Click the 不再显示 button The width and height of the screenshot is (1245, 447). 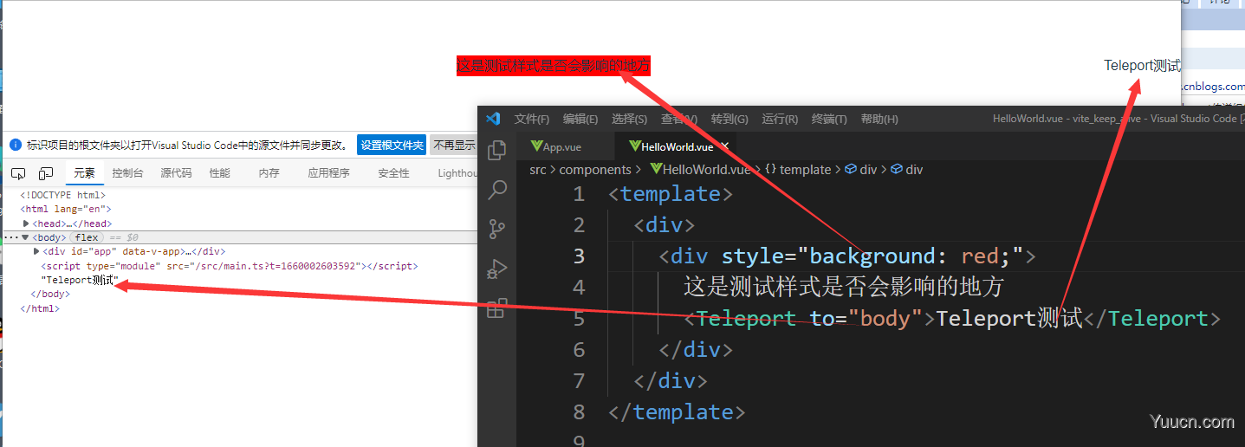pos(454,146)
